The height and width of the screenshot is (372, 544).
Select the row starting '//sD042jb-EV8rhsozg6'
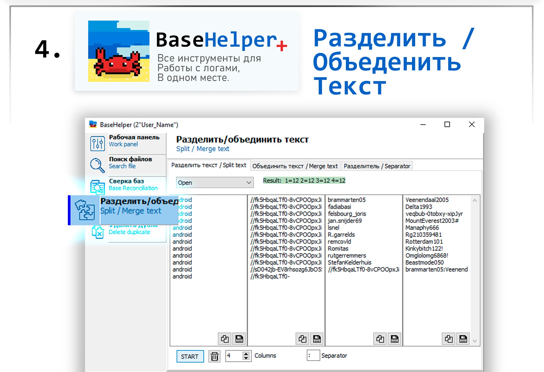[x=286, y=269]
